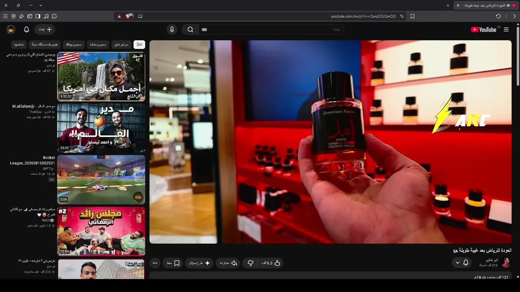Select the شاهدتها filter chip
The width and height of the screenshot is (520, 292).
[19, 44]
